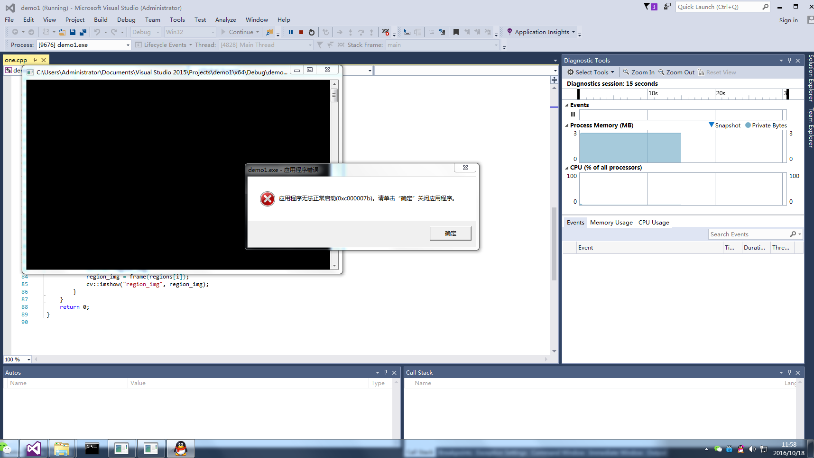This screenshot has width=814, height=458.
Task: Open the notifications flag icon
Action: click(x=650, y=7)
